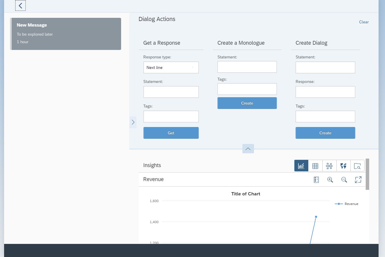Click the Get button
The image size is (385, 257).
click(171, 133)
